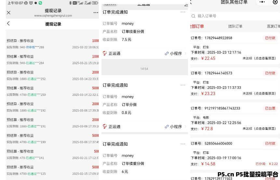Switch to the 团队订单 tab

pyautogui.click(x=235, y=26)
